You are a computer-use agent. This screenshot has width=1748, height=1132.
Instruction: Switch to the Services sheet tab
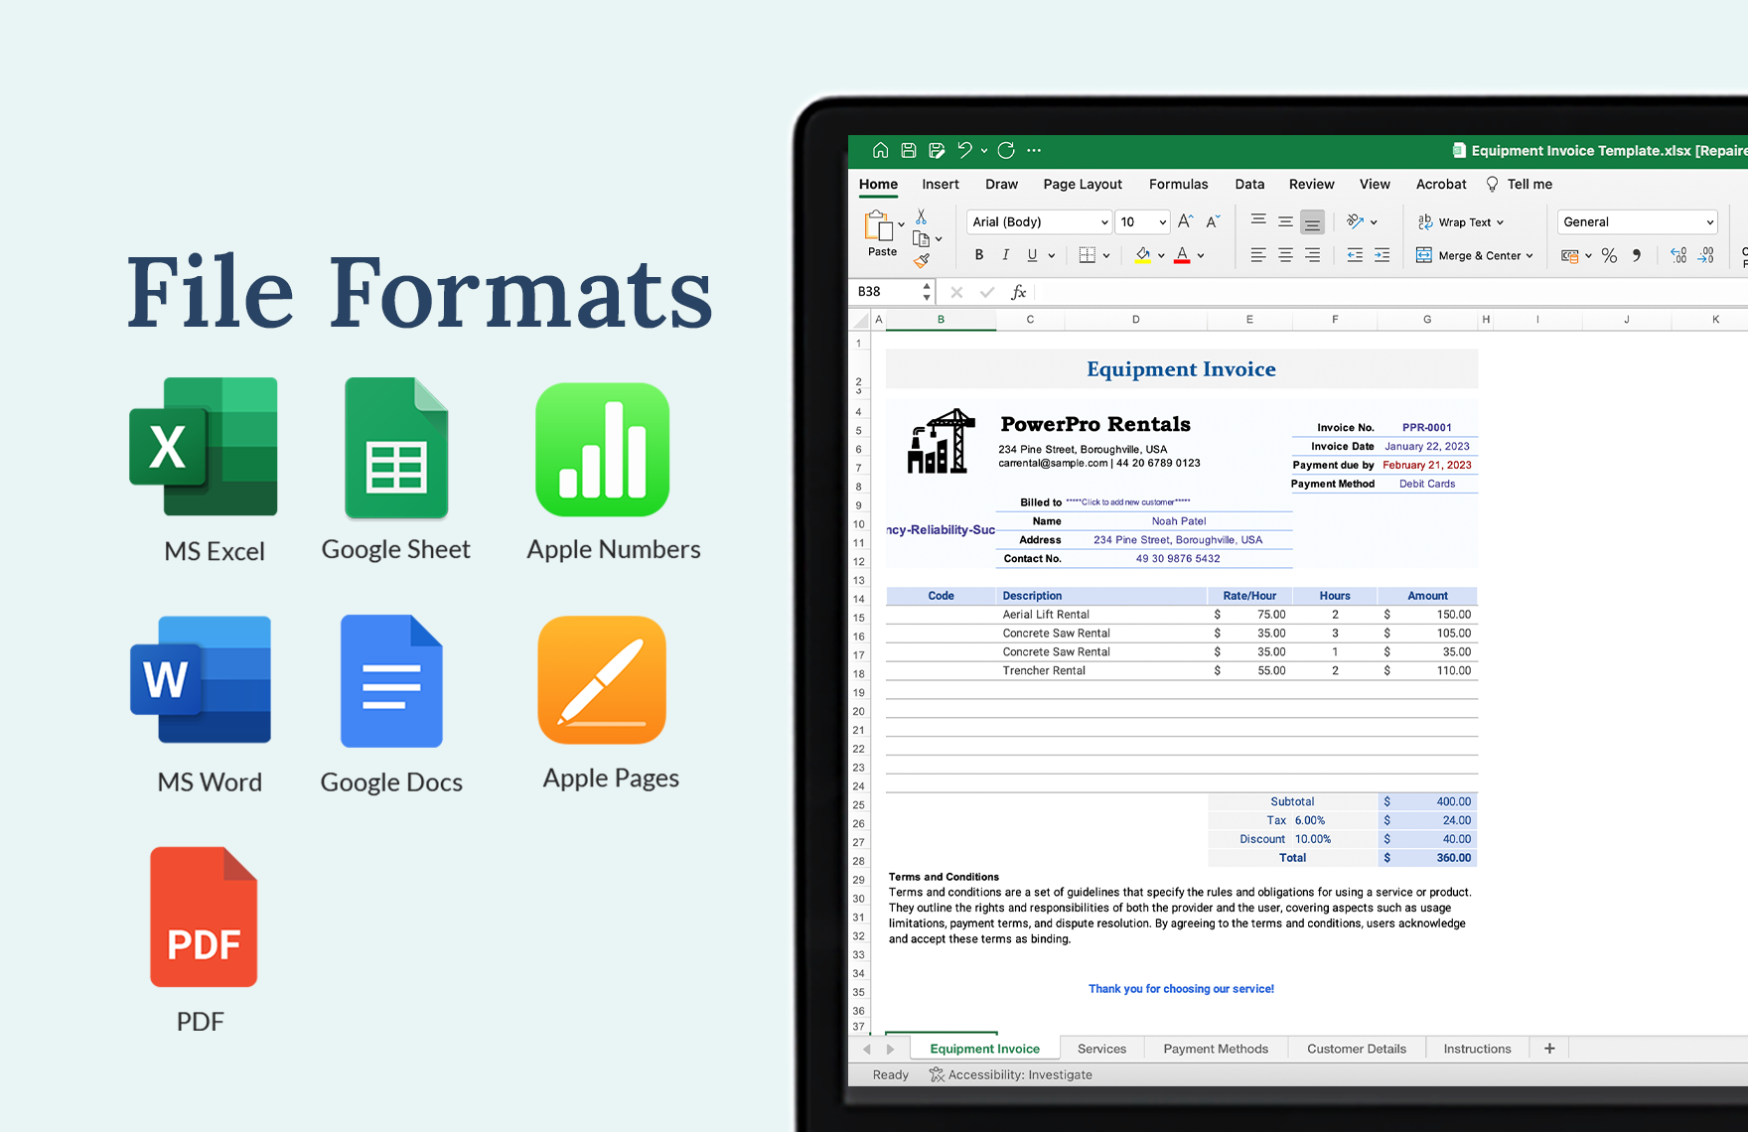(1101, 1049)
